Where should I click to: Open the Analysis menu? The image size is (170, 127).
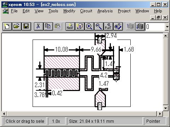105,11
